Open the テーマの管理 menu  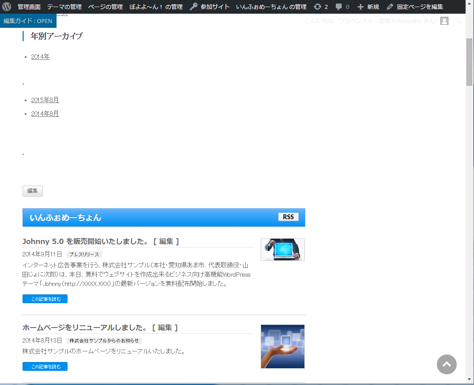point(64,7)
